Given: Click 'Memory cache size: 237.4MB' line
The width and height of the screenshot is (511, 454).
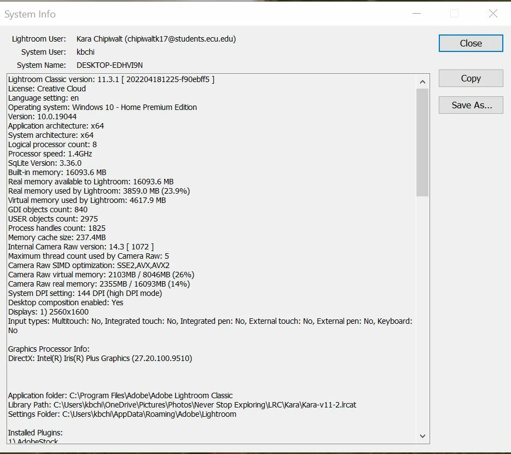Looking at the screenshot, I should pyautogui.click(x=57, y=237).
